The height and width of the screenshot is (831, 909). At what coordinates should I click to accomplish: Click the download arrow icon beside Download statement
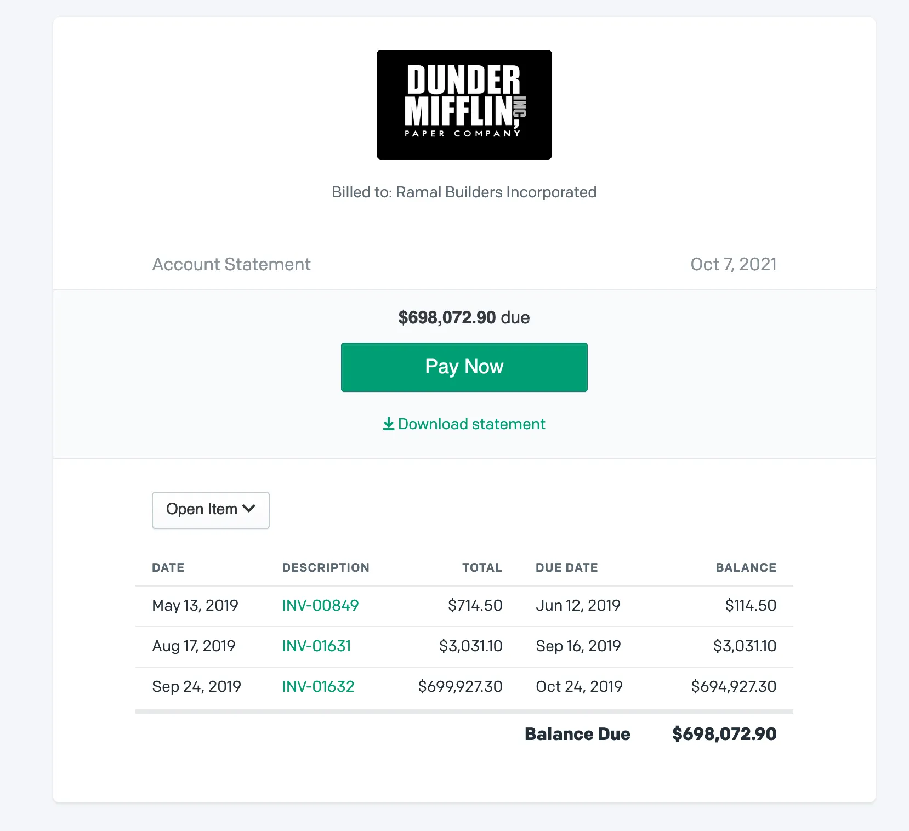pyautogui.click(x=388, y=424)
